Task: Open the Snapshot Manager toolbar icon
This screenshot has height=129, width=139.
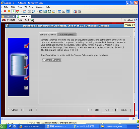Action: pyautogui.click(x=34, y=11)
